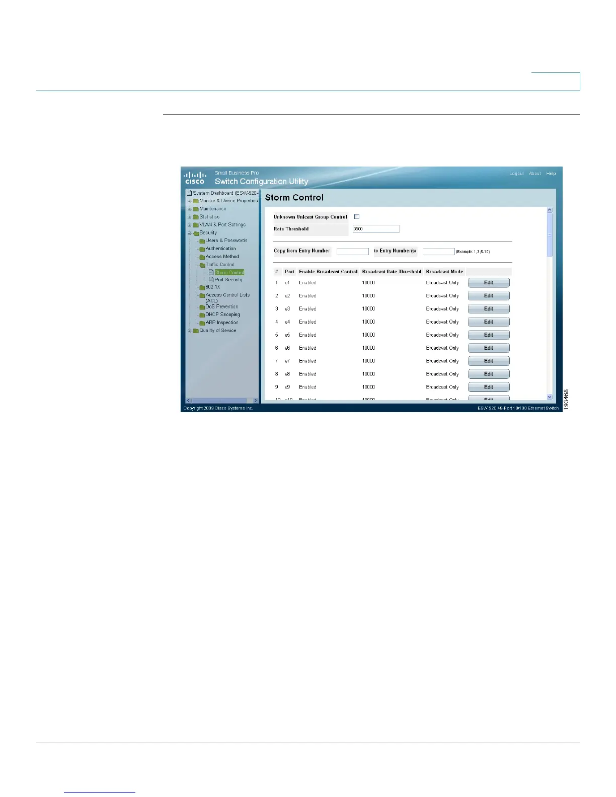Click the Traffic Control folder icon
The width and height of the screenshot is (616, 797).
pos(202,265)
